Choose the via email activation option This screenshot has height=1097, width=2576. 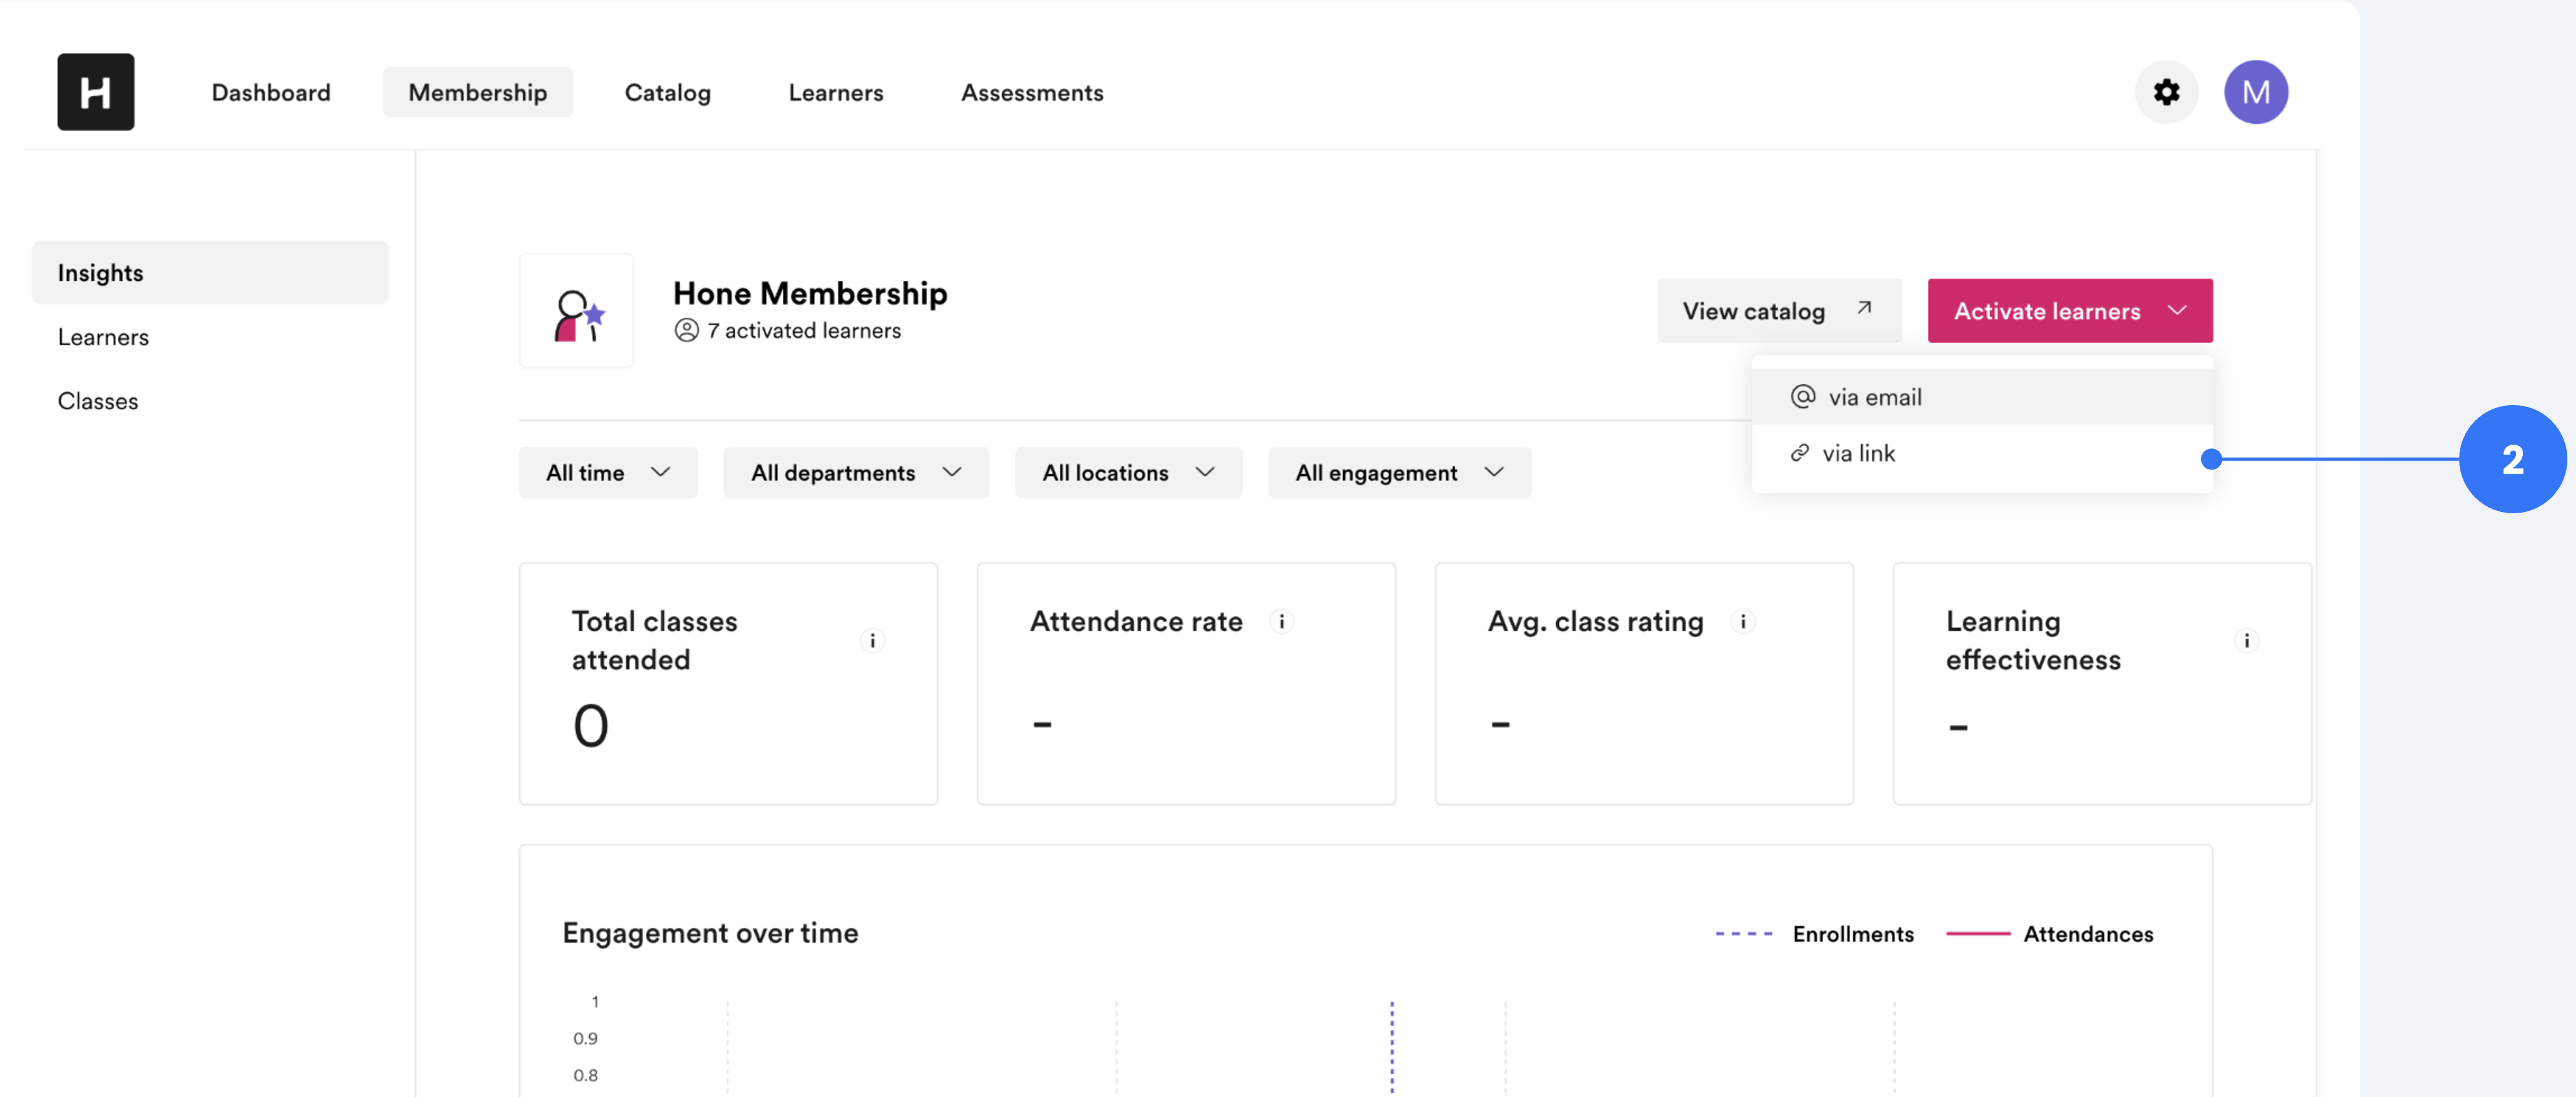click(x=1981, y=397)
